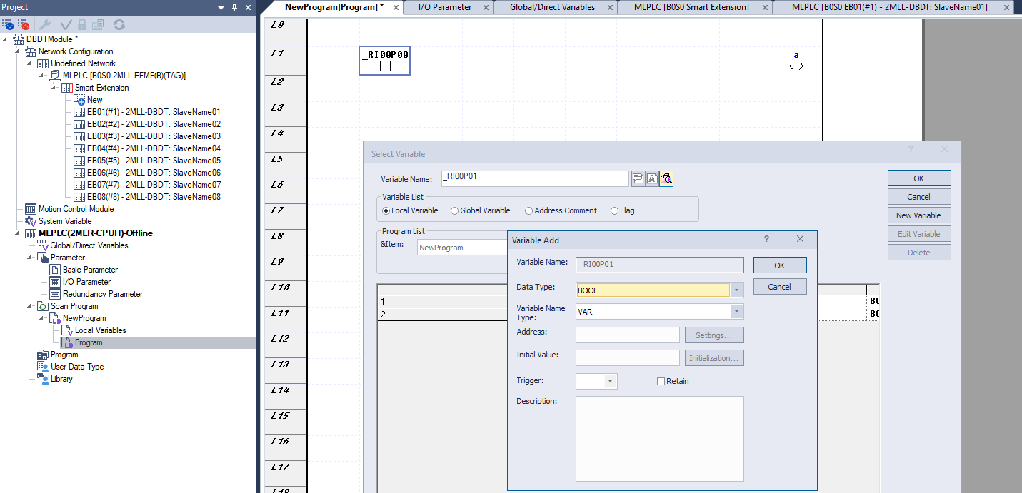Click the Global/Direct Variables tree icon

tap(43, 245)
